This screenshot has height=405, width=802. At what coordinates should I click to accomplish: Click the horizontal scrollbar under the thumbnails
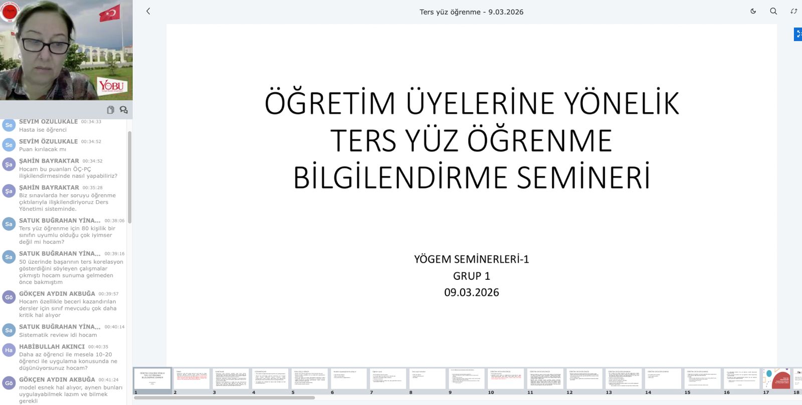coord(224,398)
